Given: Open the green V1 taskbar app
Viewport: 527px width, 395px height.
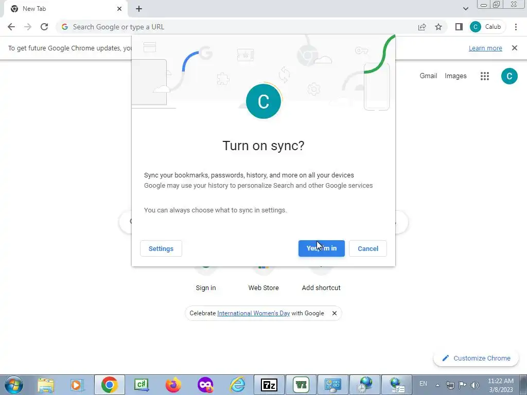Looking at the screenshot, I should pos(301,385).
